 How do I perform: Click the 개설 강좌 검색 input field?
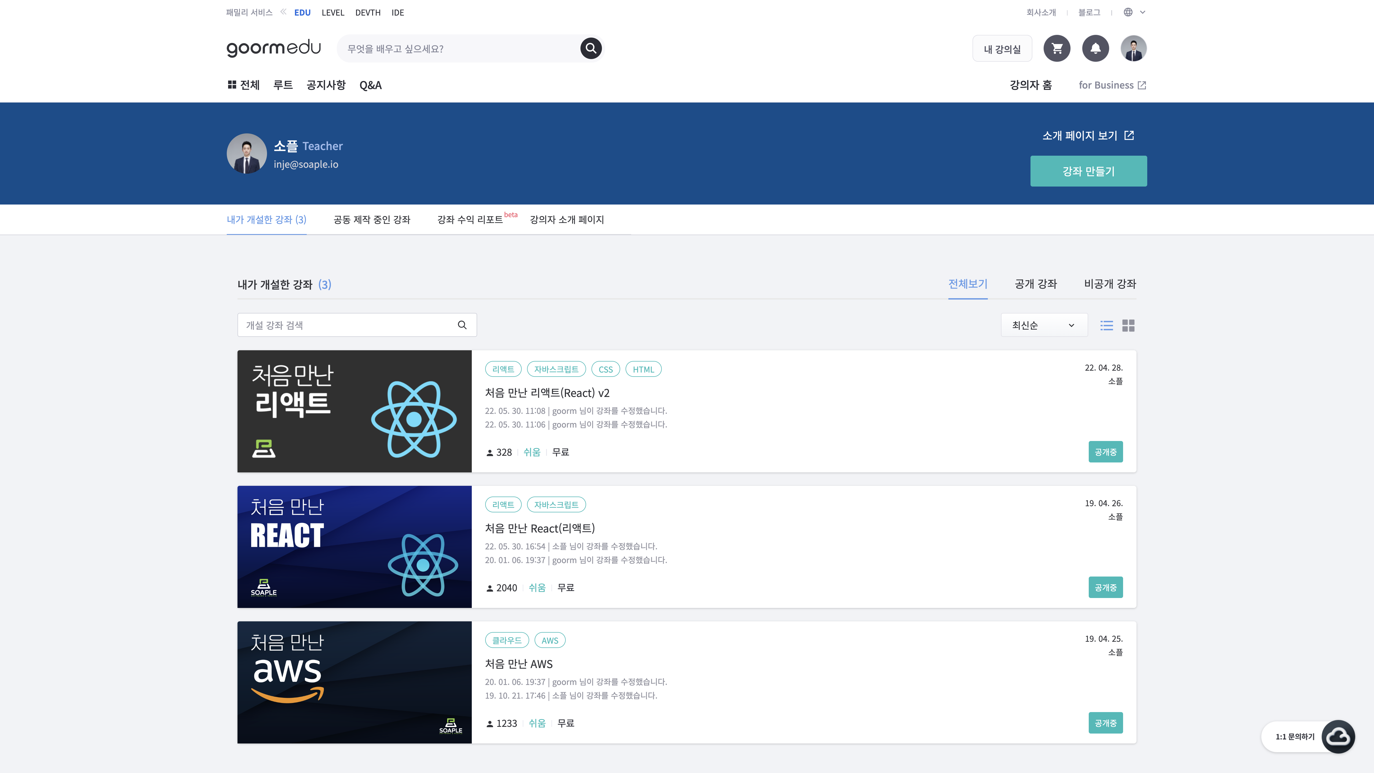coord(357,325)
